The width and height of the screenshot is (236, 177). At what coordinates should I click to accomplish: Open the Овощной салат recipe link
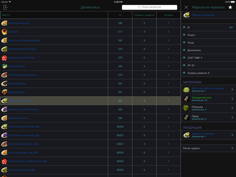(17, 92)
